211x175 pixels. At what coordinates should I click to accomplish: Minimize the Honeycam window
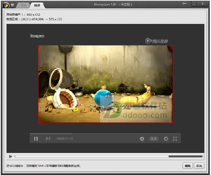coord(194,4)
